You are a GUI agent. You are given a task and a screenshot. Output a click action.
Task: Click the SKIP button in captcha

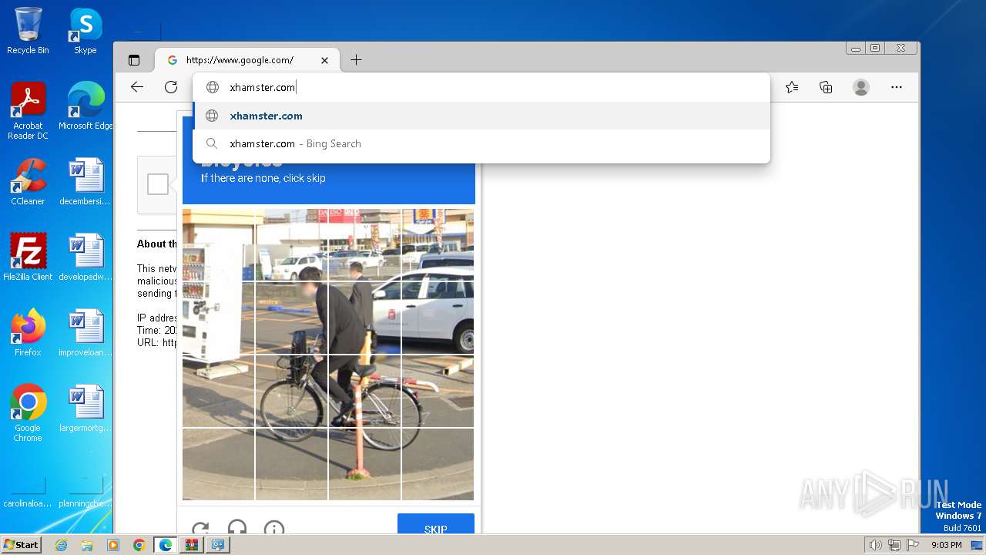click(x=436, y=525)
